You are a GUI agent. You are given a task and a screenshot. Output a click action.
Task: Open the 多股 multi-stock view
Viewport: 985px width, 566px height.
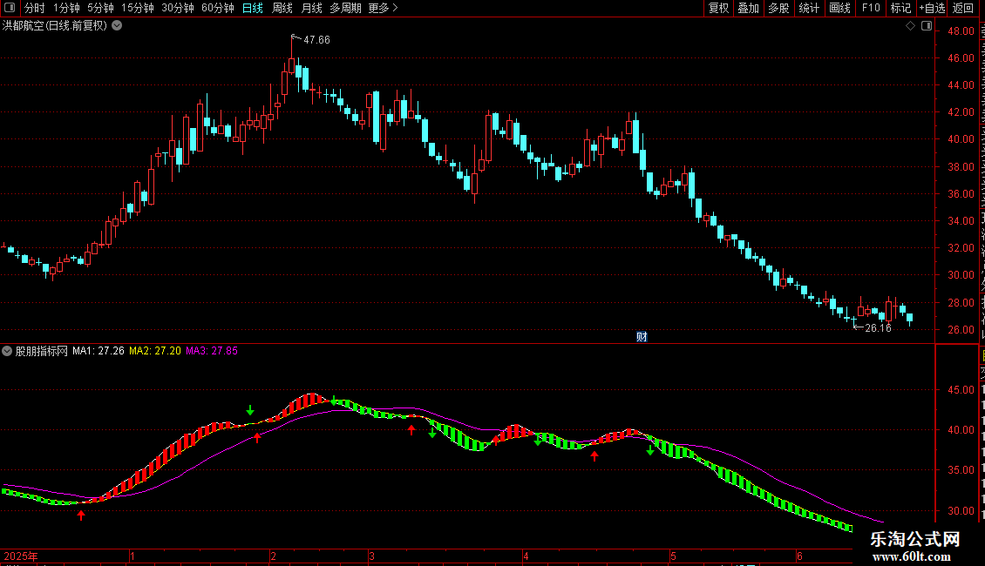tap(778, 8)
